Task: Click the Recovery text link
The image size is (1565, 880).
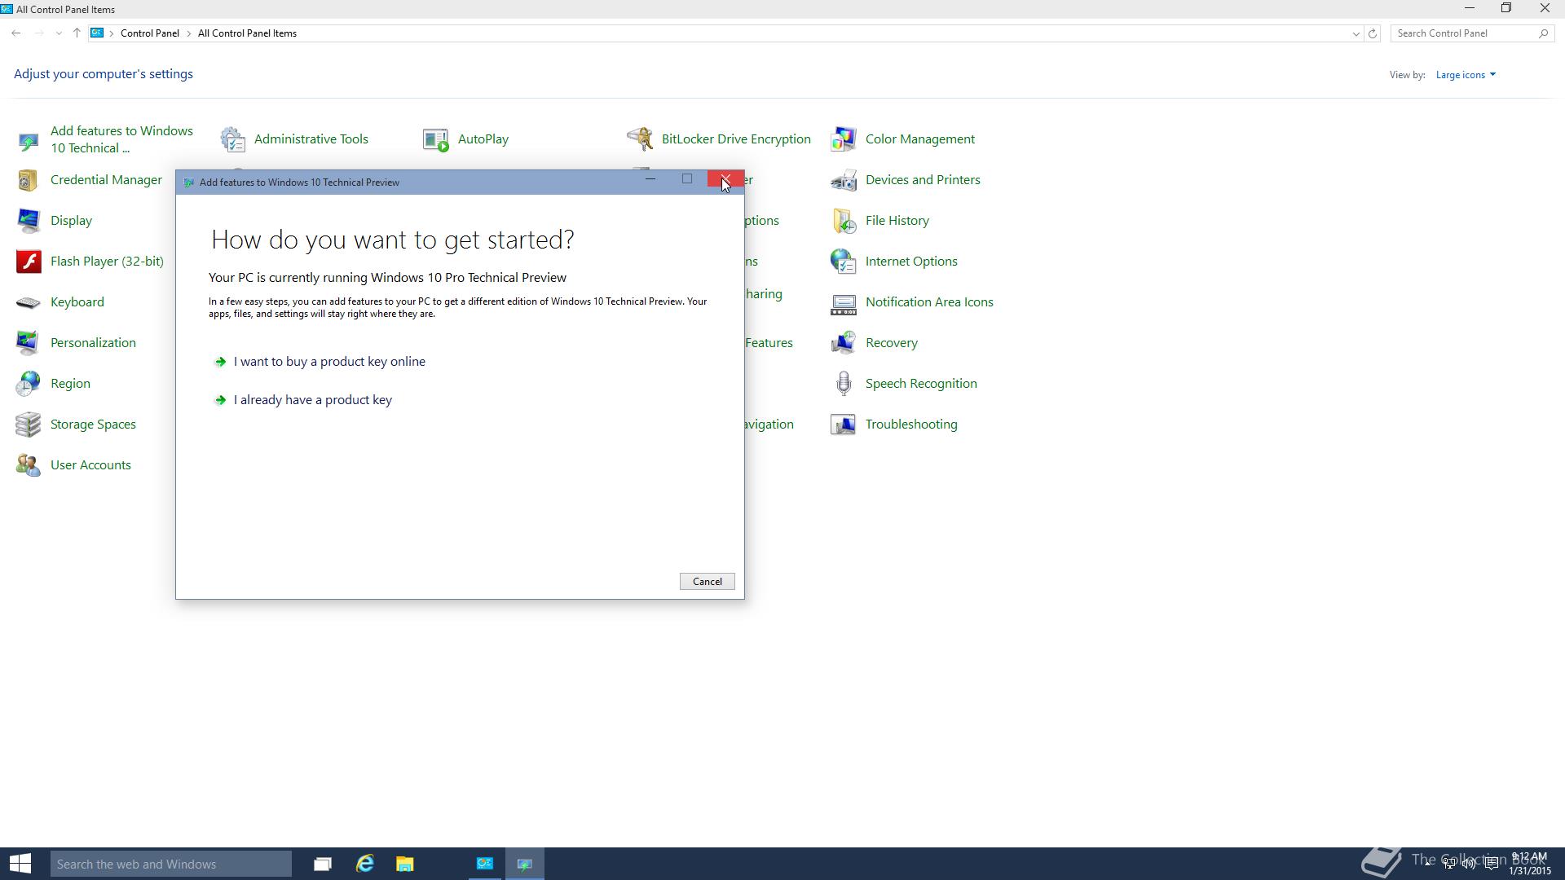Action: [892, 343]
